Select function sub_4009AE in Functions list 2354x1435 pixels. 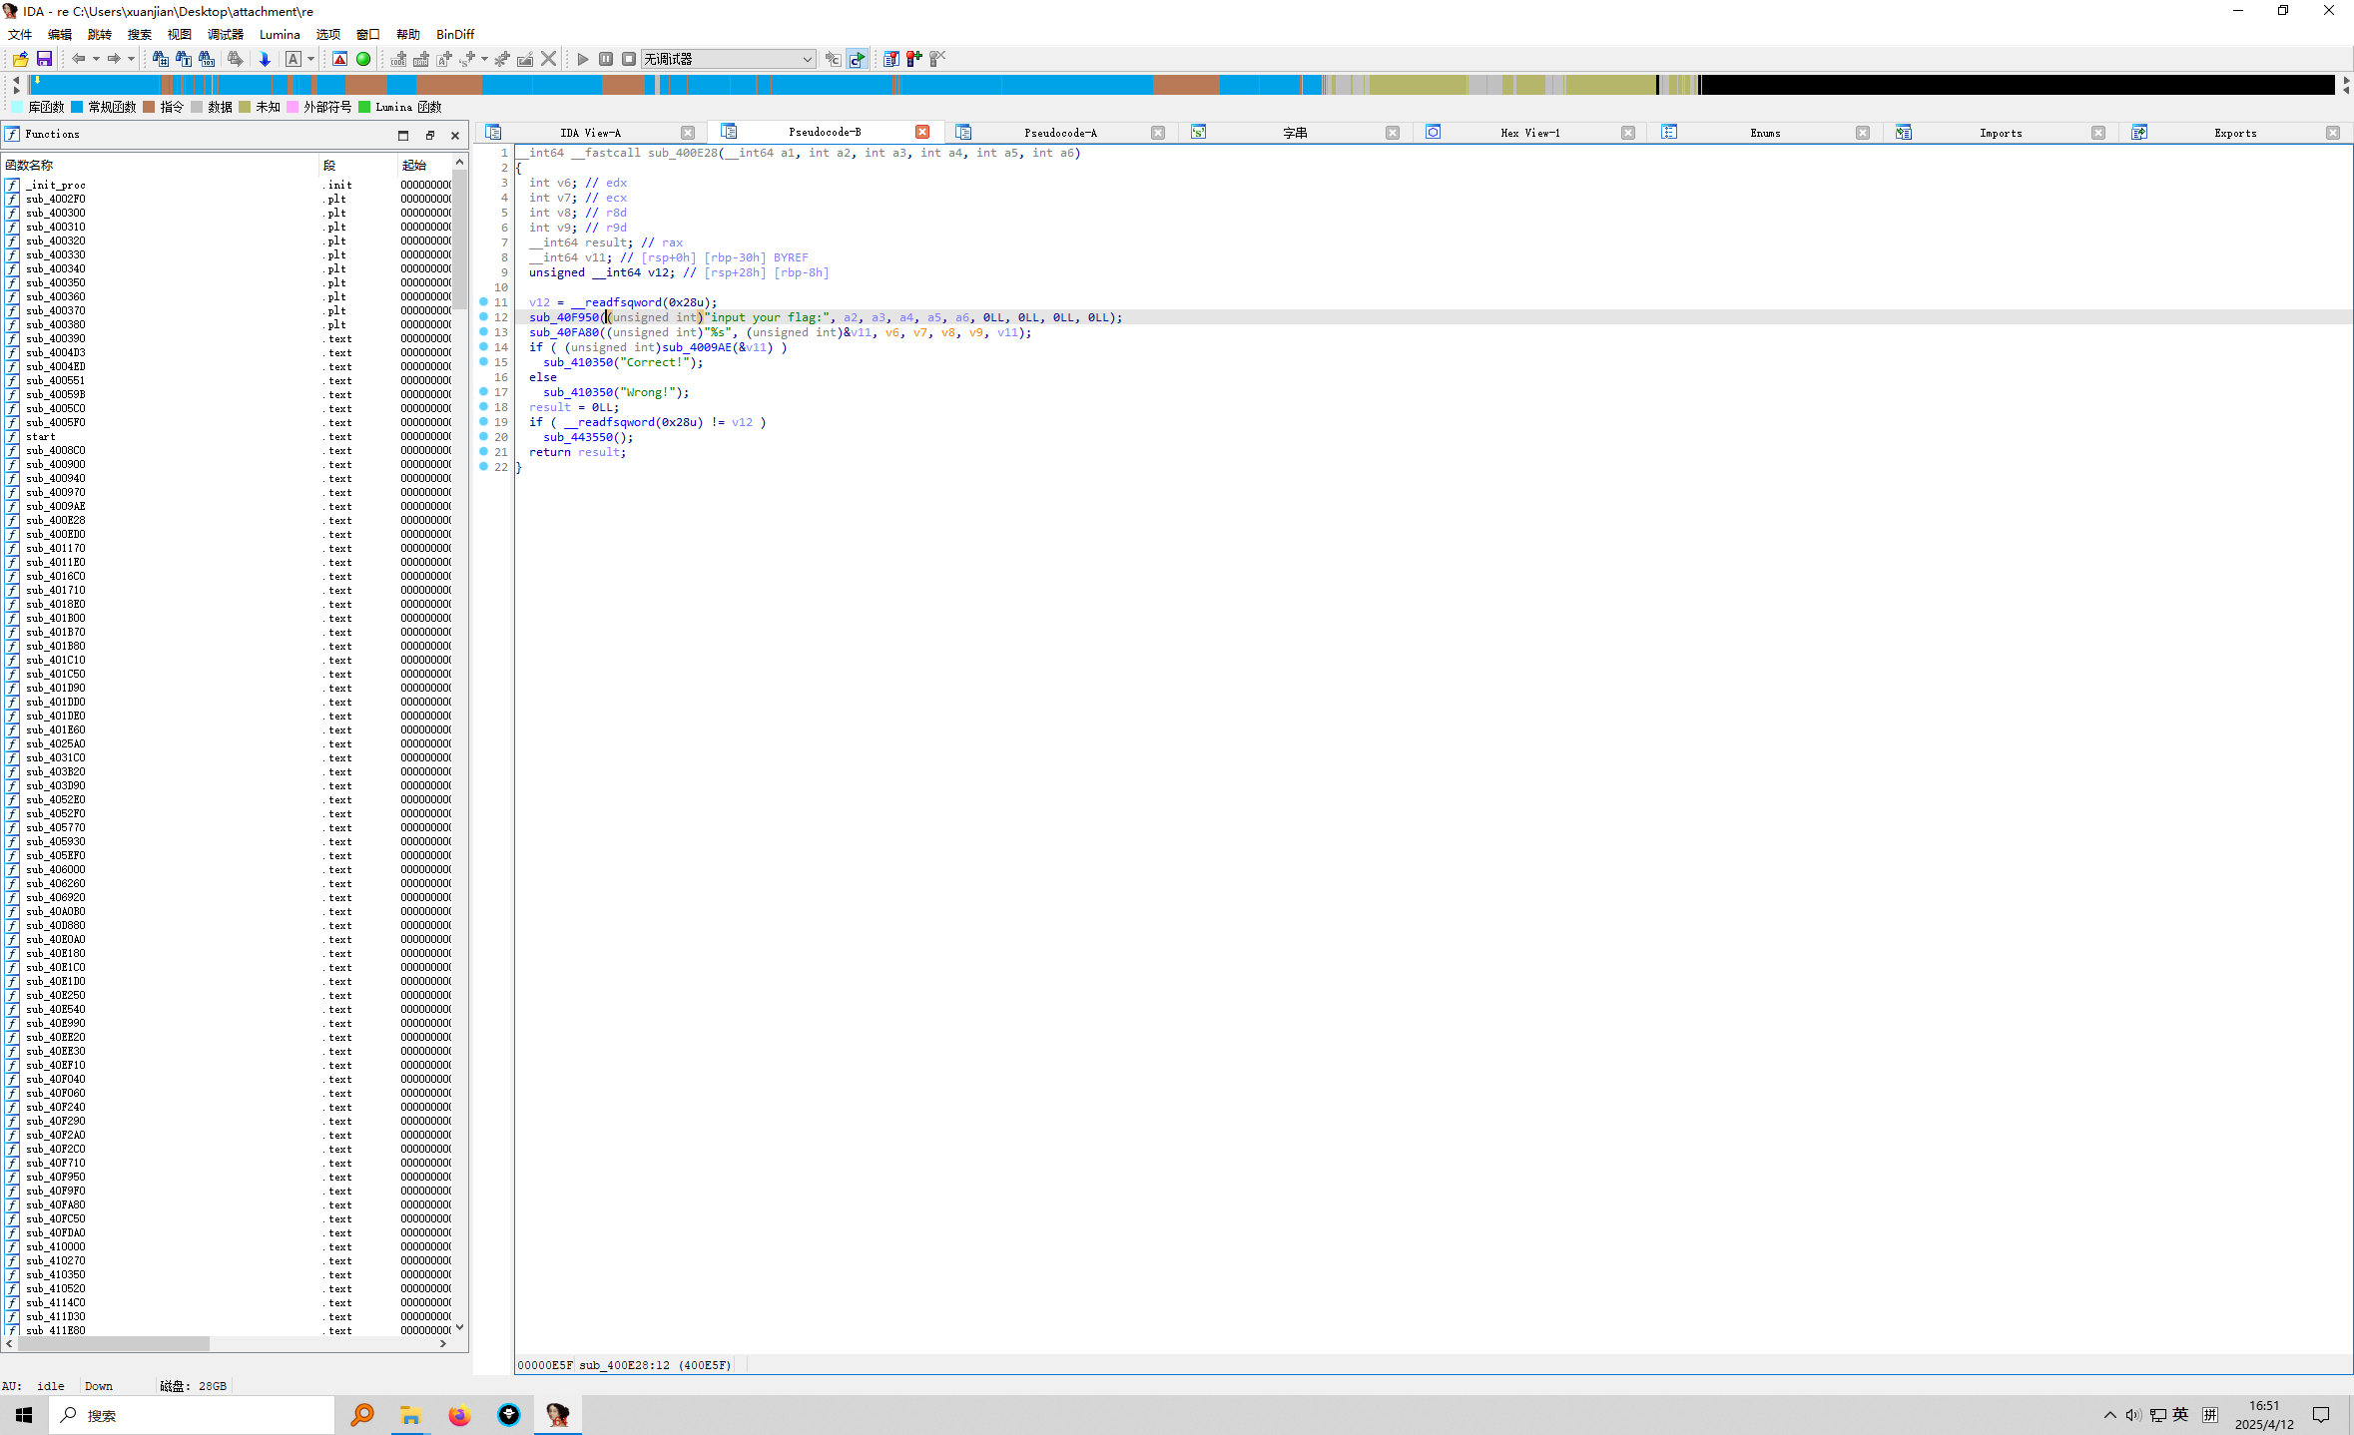tap(56, 506)
